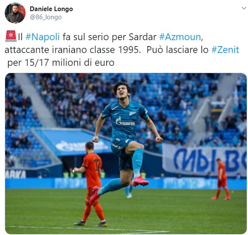Open the #Napoli hashtag

coord(43,37)
